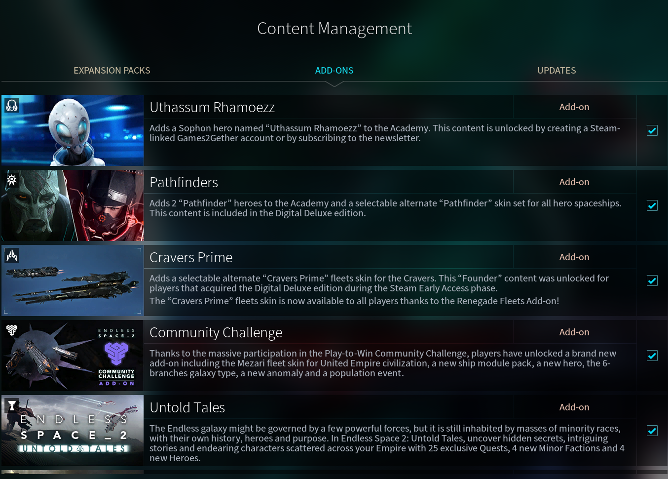Click the Sophon faction icon on Uthassum Rhamoezz

12,105
